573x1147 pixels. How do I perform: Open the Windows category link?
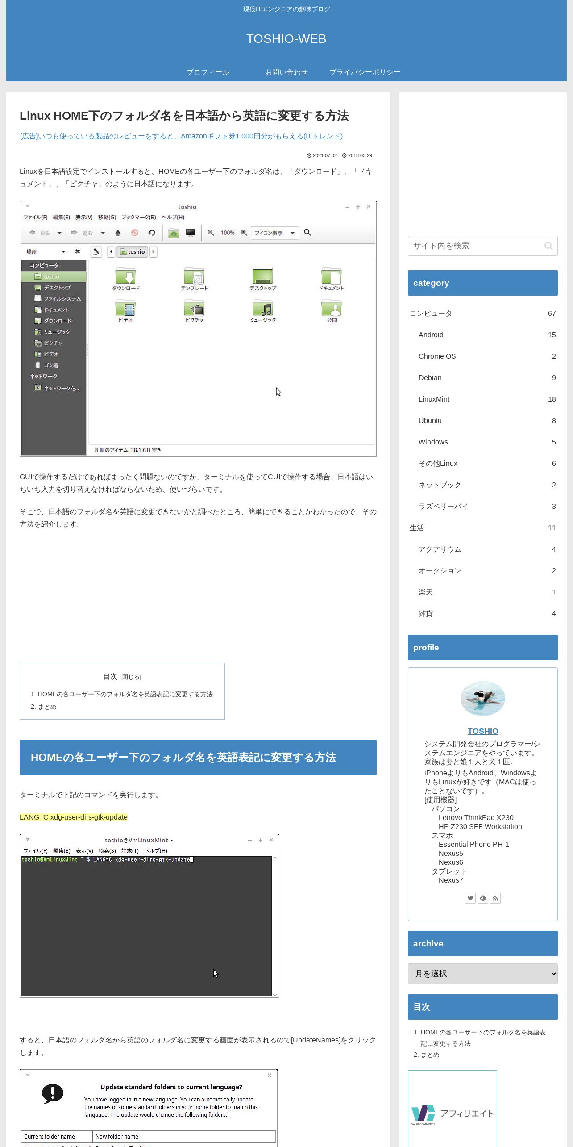click(x=487, y=442)
